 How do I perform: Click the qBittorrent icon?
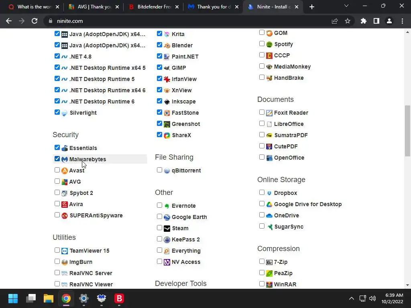(x=167, y=171)
